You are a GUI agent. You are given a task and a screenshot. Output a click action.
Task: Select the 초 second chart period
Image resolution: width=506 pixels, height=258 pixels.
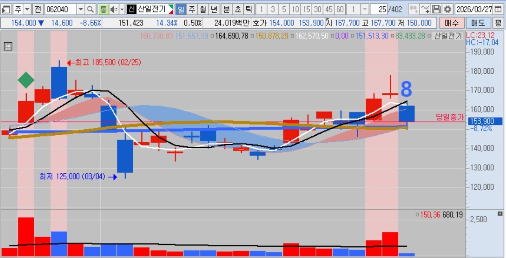238,9
